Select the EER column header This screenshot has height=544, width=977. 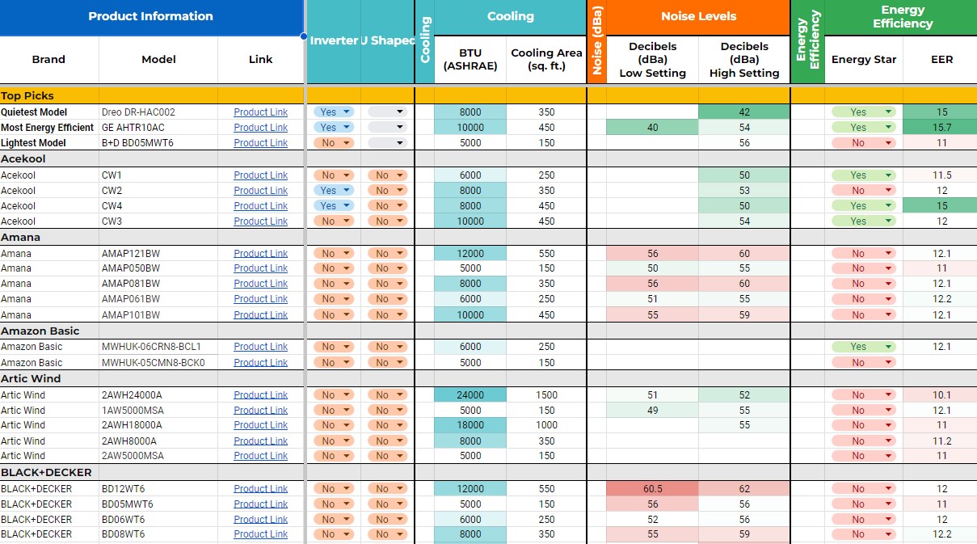(x=941, y=60)
